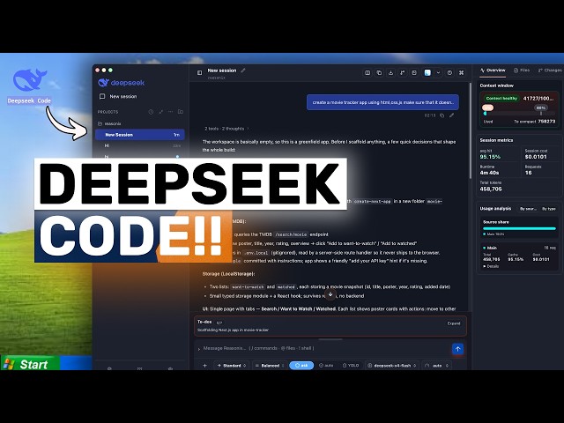Viewport: 564px width, 423px height.
Task: Open the Deepseek Code desktop icon
Action: (29, 86)
